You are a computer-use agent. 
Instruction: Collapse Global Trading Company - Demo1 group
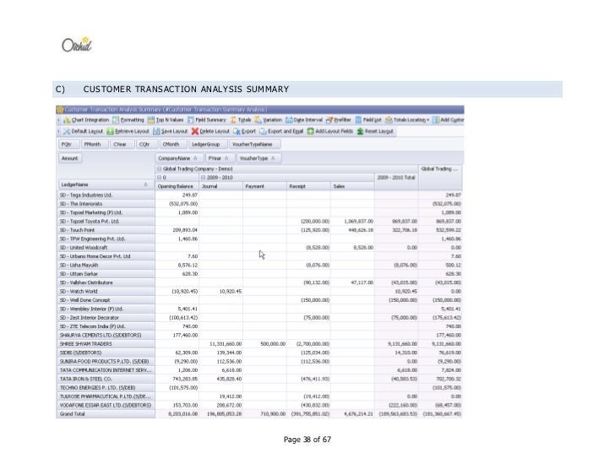[159, 169]
